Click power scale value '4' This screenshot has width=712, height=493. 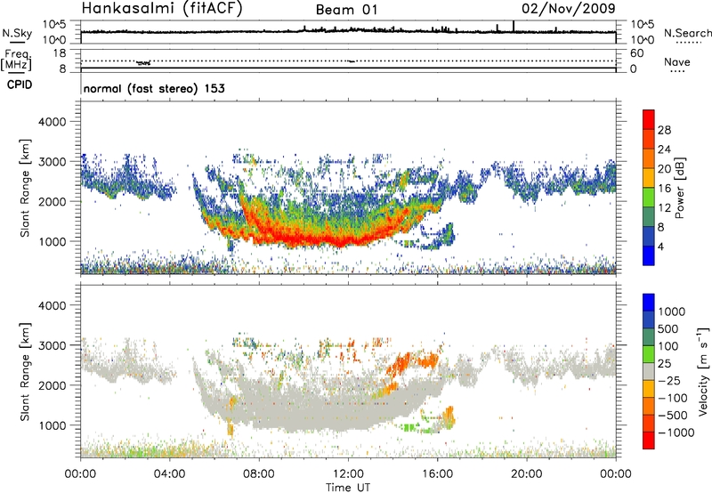click(660, 246)
